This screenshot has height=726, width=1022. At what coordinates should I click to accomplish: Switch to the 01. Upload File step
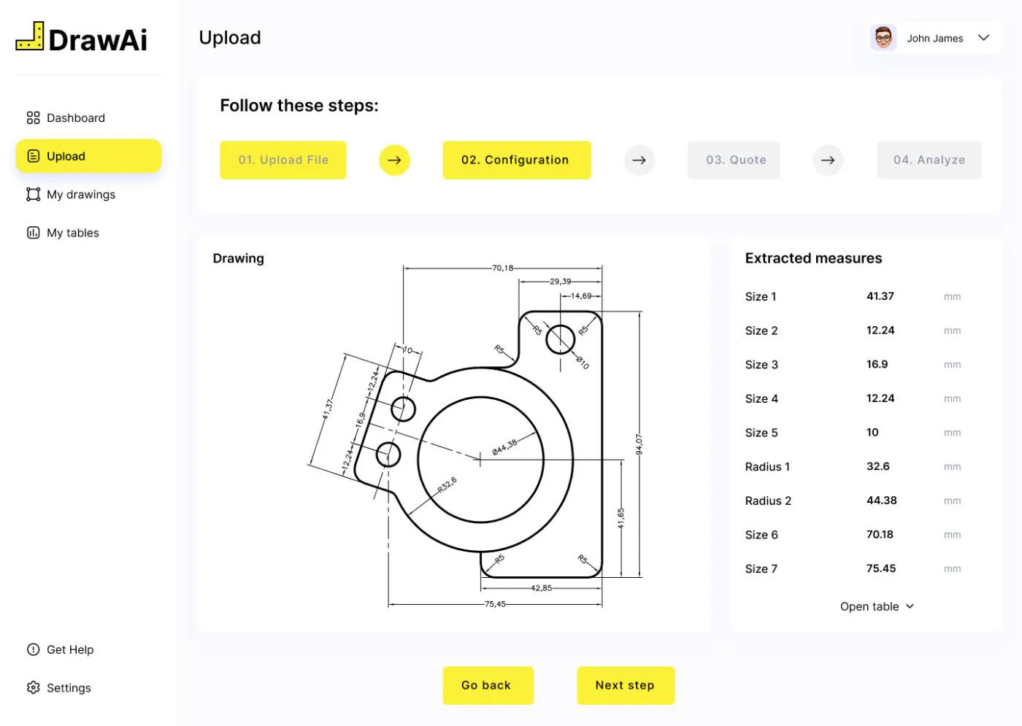point(283,160)
